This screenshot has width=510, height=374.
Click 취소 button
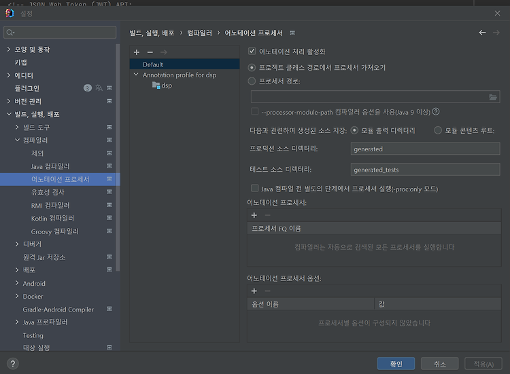pyautogui.click(x=439, y=364)
